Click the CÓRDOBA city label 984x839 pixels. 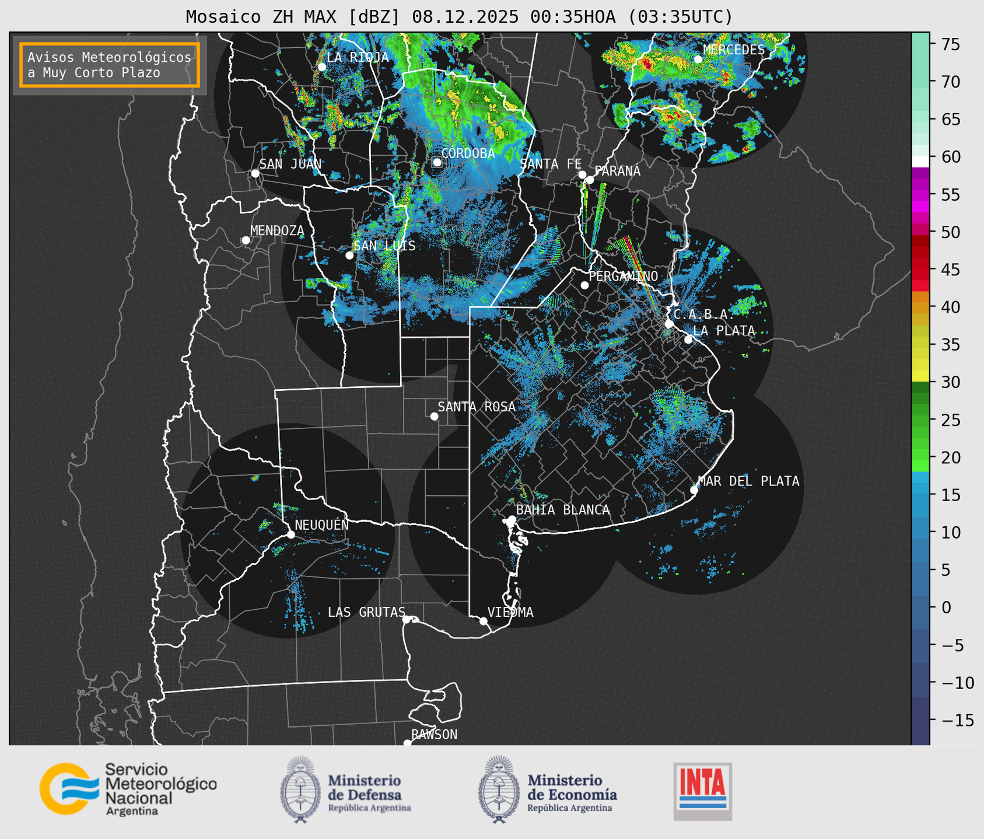[x=468, y=153]
